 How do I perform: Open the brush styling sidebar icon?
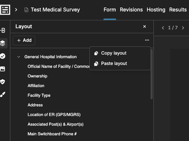pyautogui.click(x=2, y=95)
